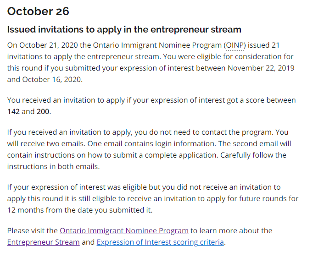The height and width of the screenshot is (257, 324).
Task: Click the OINP abbreviation with dotted underline
Action: (x=235, y=45)
